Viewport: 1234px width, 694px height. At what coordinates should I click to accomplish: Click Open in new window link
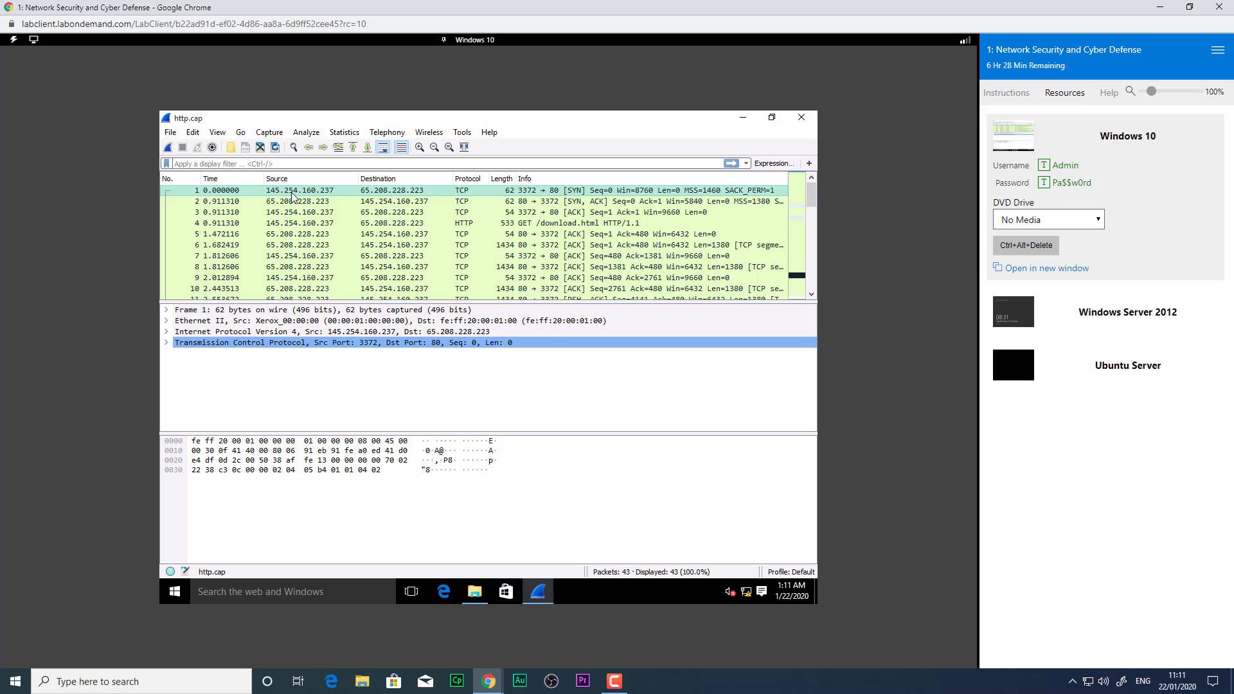[x=1046, y=268]
